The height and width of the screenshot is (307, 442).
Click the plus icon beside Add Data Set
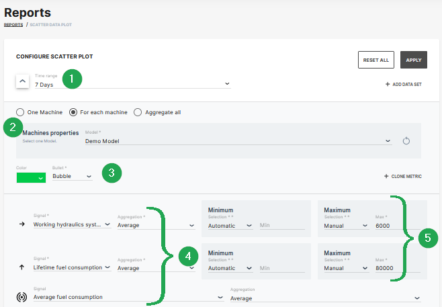click(x=387, y=85)
